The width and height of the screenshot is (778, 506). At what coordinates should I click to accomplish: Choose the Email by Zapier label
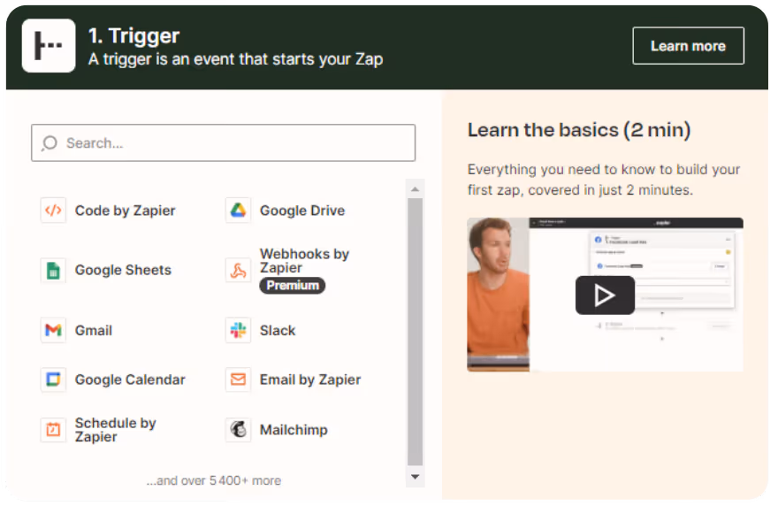tap(310, 379)
